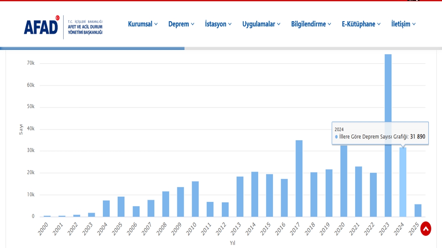This screenshot has width=442, height=248.
Task: Open the İletişim menu
Action: point(403,24)
